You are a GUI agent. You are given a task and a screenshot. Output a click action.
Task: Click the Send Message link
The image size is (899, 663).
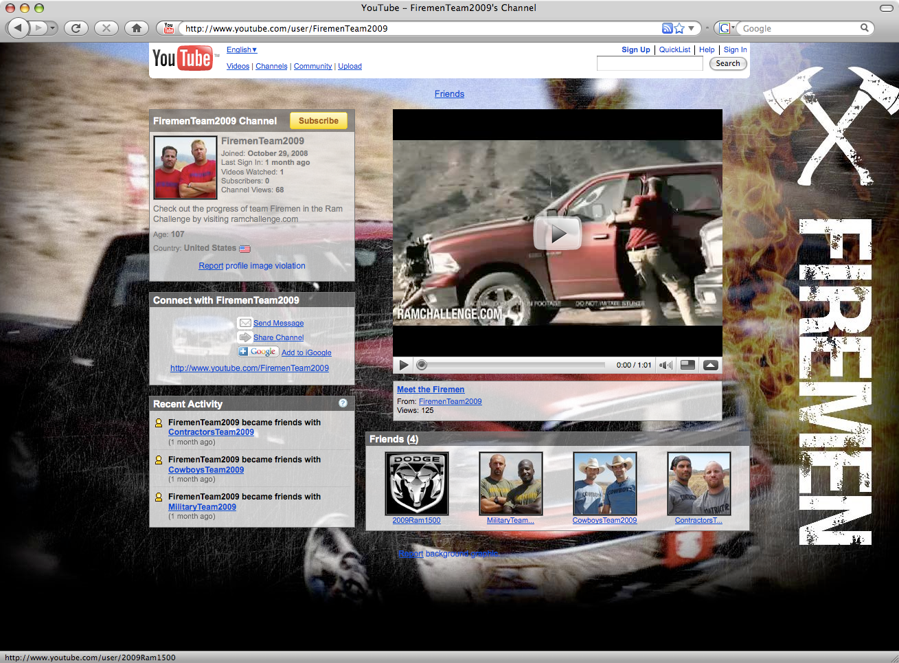pyautogui.click(x=278, y=323)
